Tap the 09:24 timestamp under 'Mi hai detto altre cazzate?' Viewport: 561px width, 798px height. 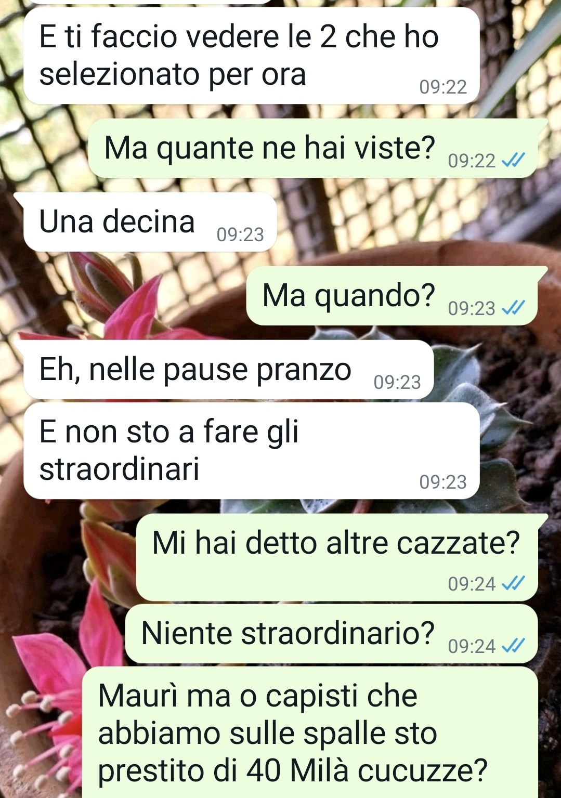[x=472, y=584]
